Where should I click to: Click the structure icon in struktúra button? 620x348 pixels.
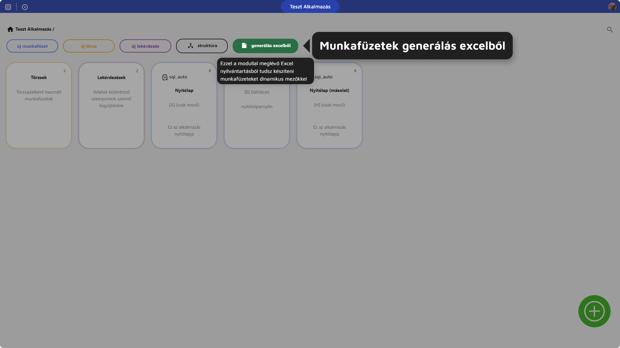click(x=191, y=46)
